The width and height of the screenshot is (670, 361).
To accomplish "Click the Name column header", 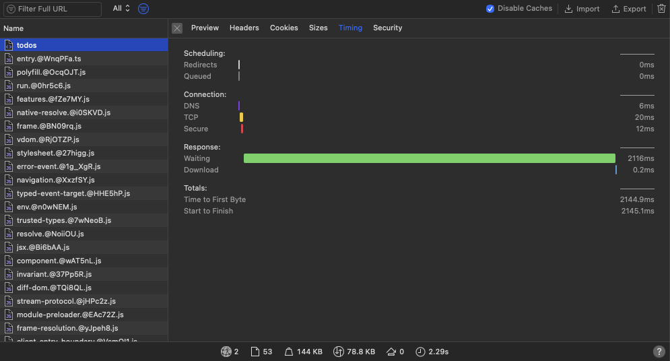I will [x=83, y=28].
